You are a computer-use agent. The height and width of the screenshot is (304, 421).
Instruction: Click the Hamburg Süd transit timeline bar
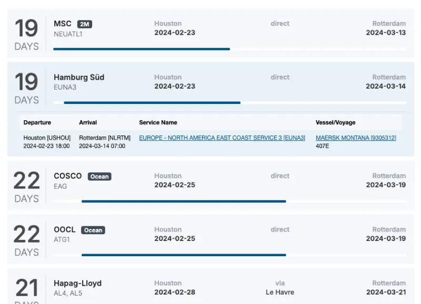tap(152, 102)
